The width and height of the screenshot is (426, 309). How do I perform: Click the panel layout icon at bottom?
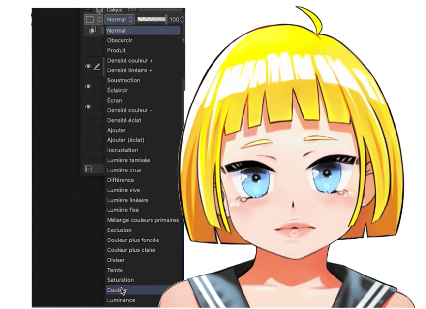pyautogui.click(x=89, y=169)
